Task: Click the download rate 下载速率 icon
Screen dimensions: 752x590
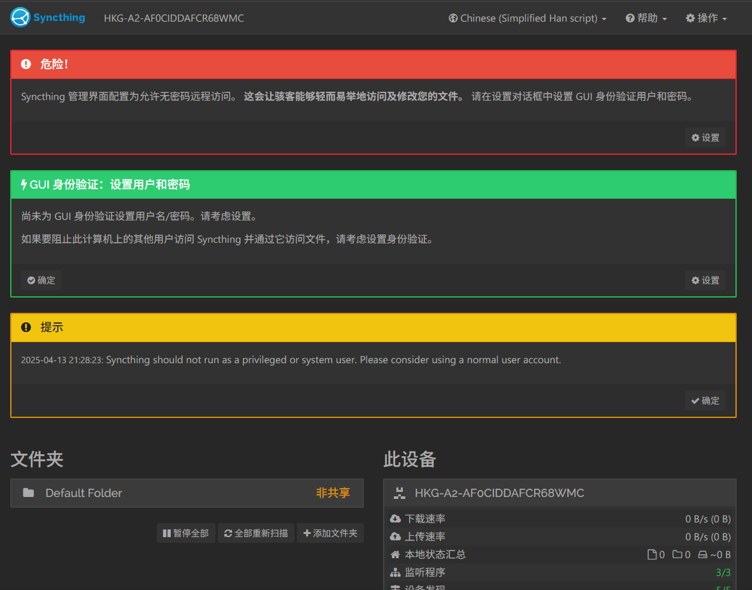Action: point(395,519)
